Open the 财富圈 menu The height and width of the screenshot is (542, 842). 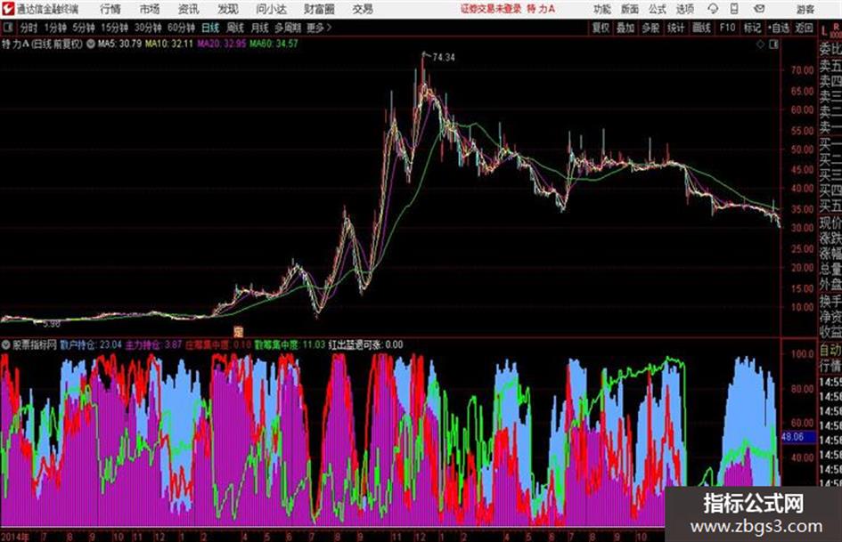pos(319,9)
